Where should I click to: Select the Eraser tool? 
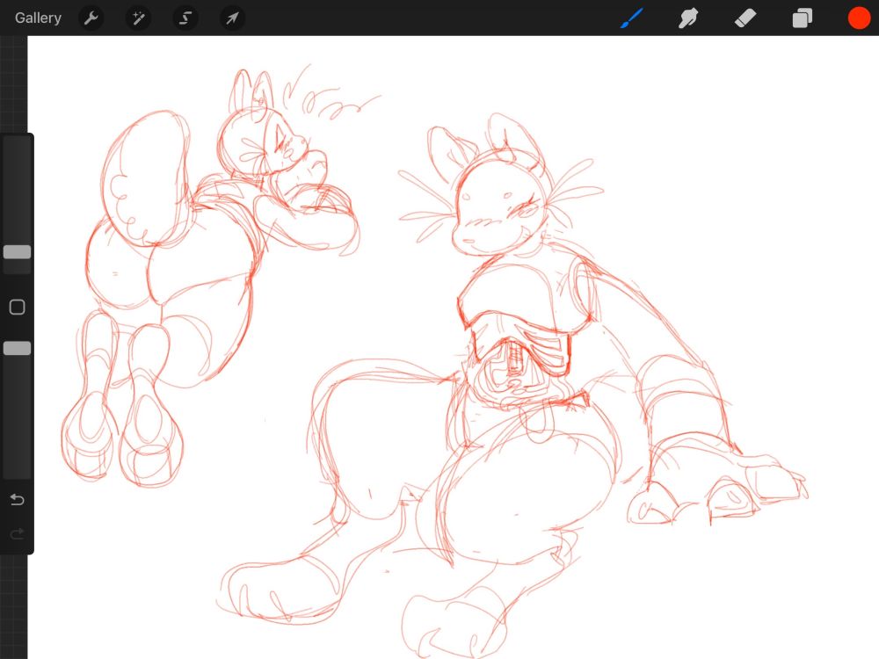pos(745,18)
